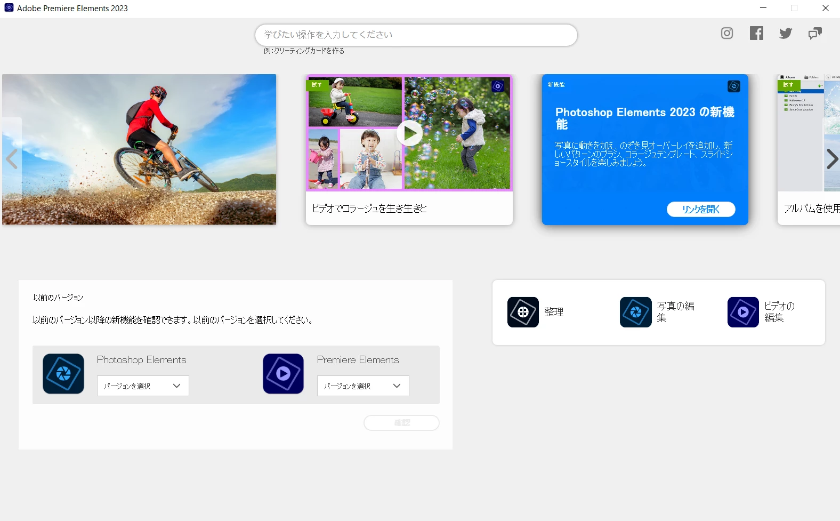Screen dimensions: 840x521
Task: Click Photoshop Elements icon in 以前のバージョン panel
Action: click(63, 374)
